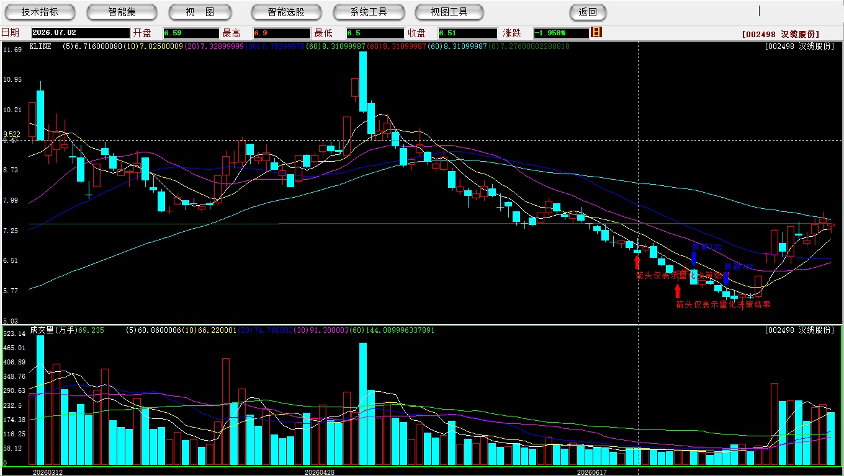Click the green (0)7.27600002288818 value
Viewport: 844px width, 476px height.
pos(529,46)
